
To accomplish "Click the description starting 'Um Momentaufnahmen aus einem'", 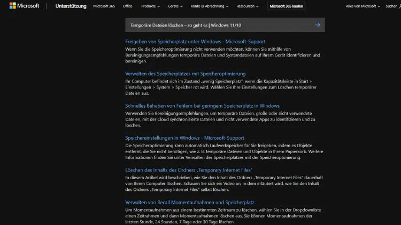I will point(223,216).
